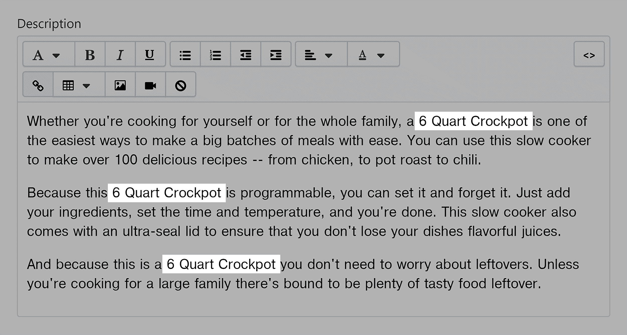This screenshot has width=627, height=335.
Task: Click the words "tasty food leftover."
Action: coord(483,284)
